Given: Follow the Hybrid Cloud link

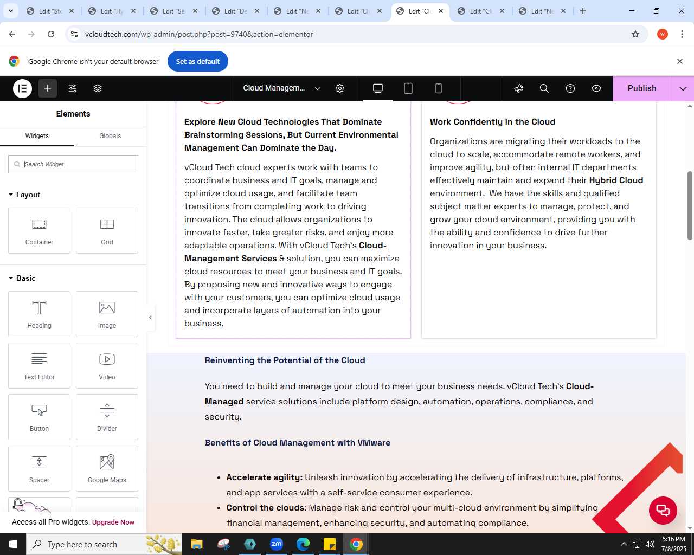Looking at the screenshot, I should [x=616, y=180].
